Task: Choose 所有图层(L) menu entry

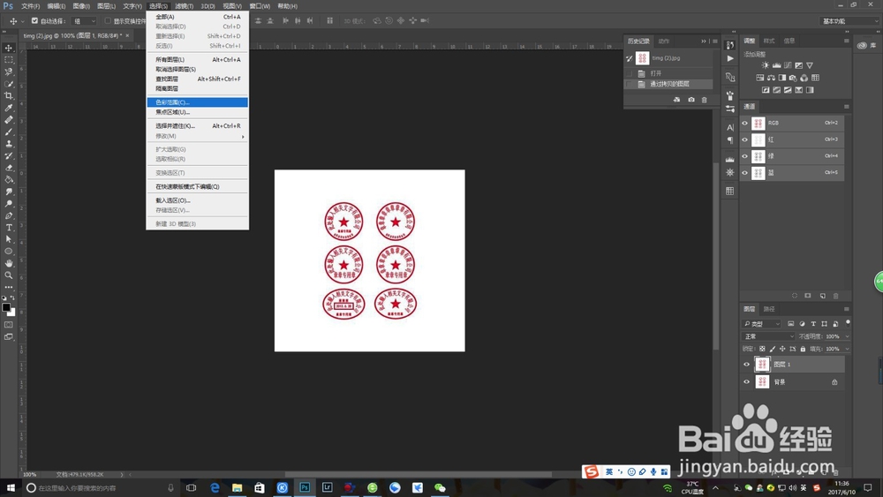Action: [197, 60]
